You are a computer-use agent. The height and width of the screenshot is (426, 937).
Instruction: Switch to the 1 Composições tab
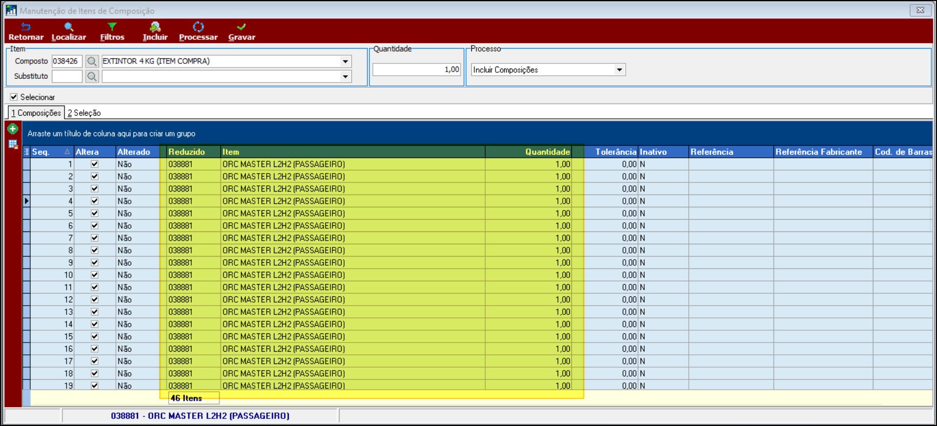pyautogui.click(x=36, y=113)
